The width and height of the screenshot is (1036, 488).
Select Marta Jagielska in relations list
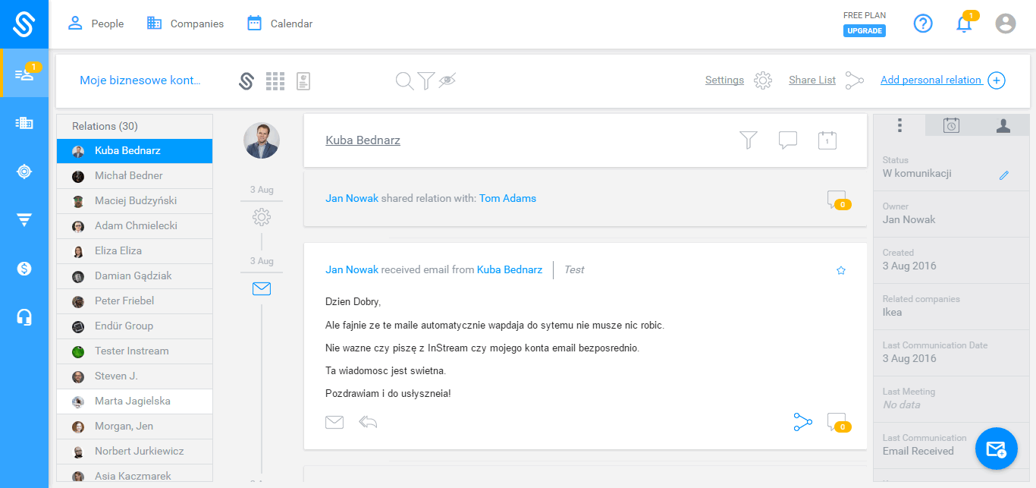(x=135, y=401)
